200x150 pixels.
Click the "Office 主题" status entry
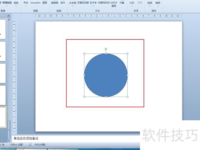click(16, 145)
